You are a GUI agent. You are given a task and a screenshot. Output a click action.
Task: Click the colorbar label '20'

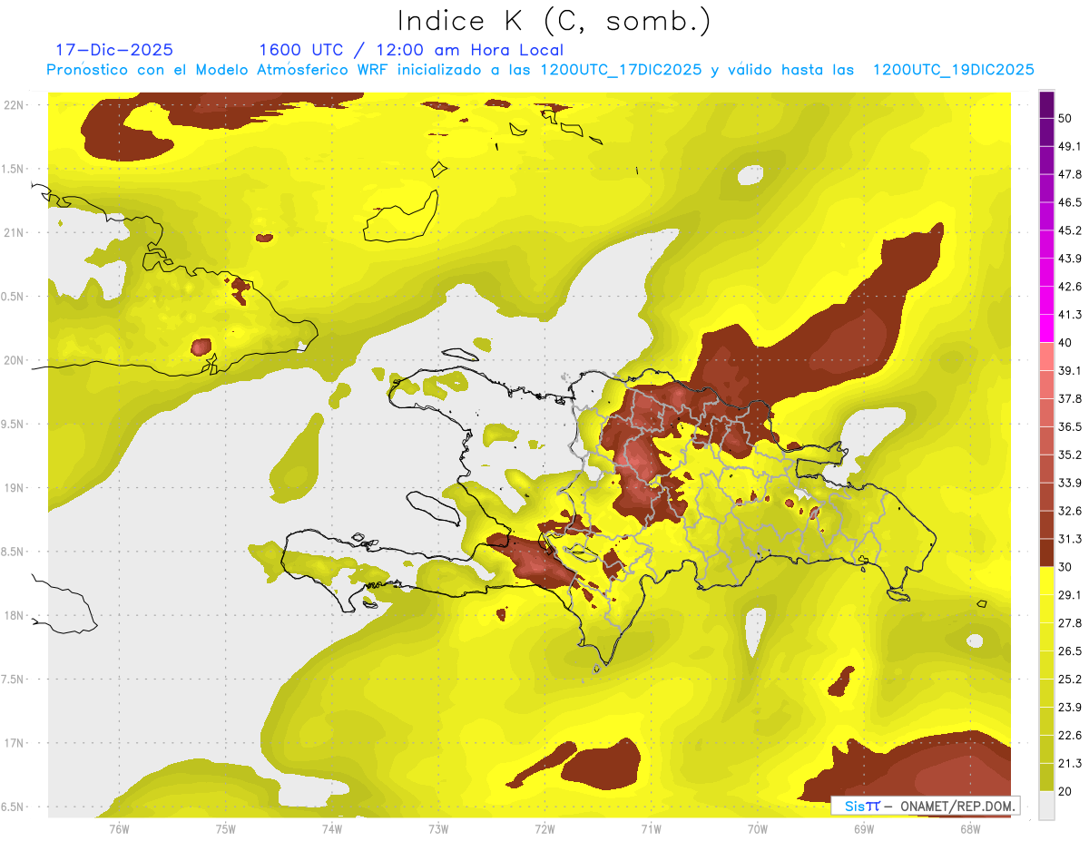(1064, 791)
